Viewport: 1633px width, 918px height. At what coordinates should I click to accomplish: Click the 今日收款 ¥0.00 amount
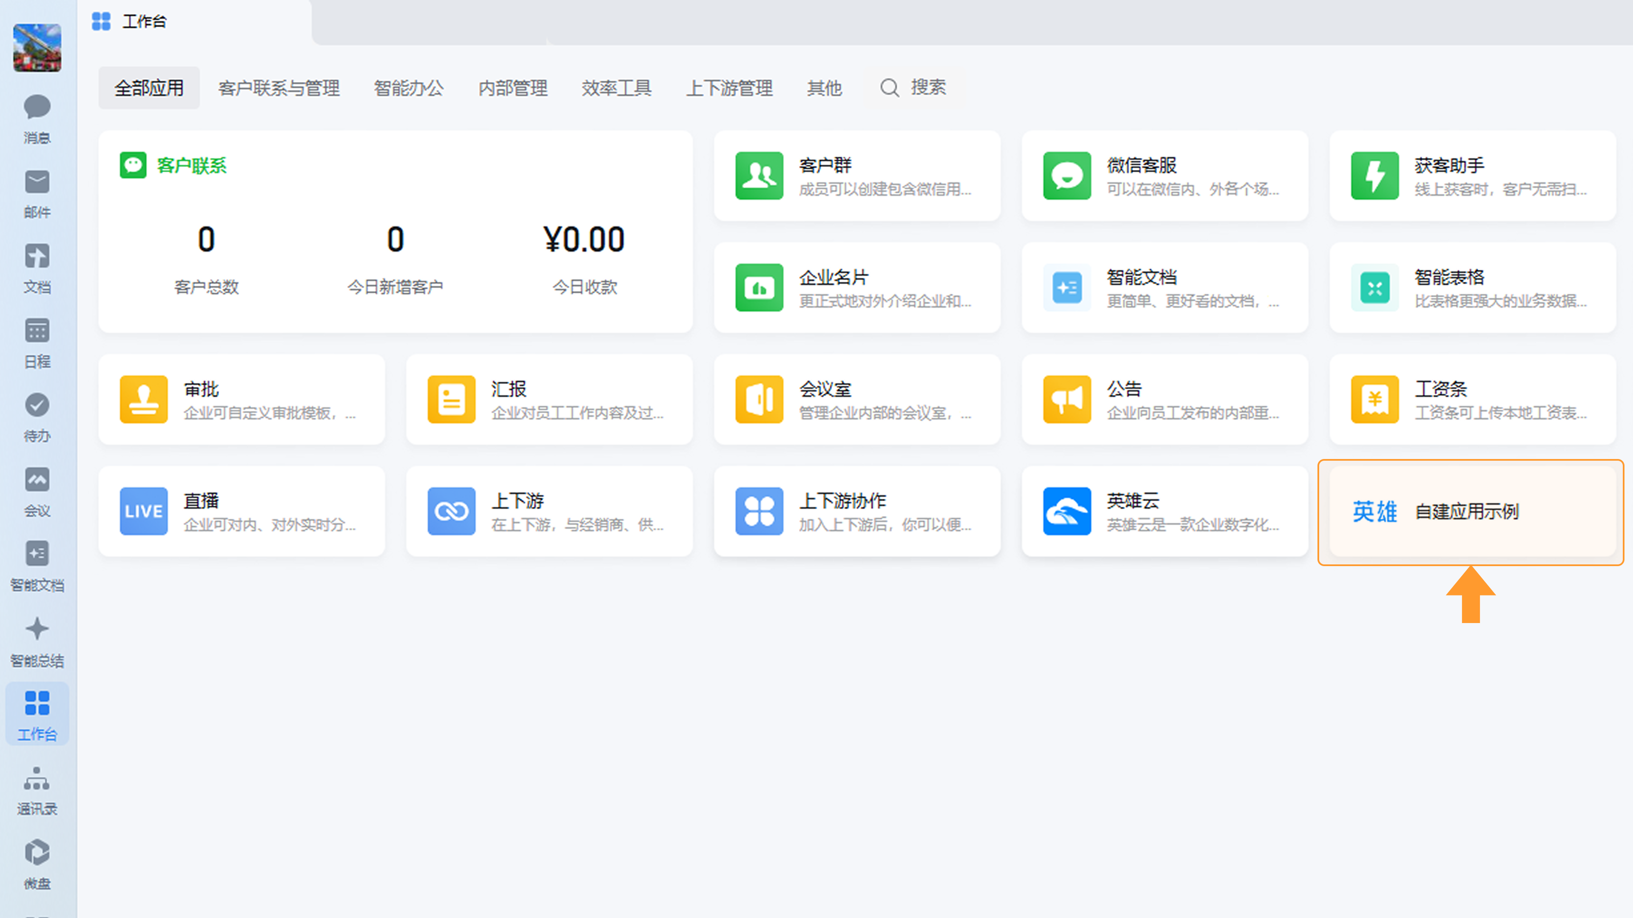pyautogui.click(x=584, y=239)
